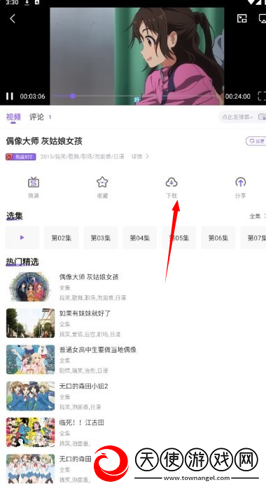The height and width of the screenshot is (486, 266).
Task: Switch to the 评论 tab
Action: [36, 117]
